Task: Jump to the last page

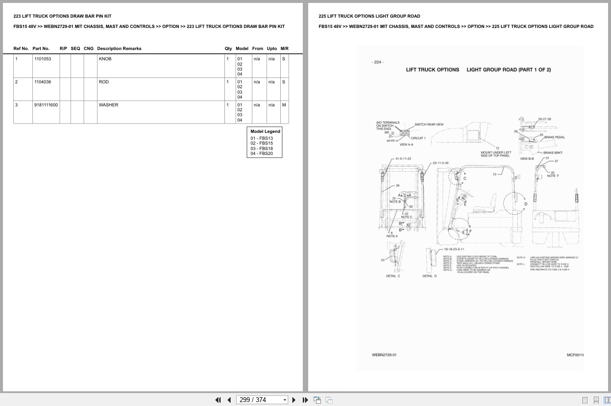Action: [x=305, y=400]
